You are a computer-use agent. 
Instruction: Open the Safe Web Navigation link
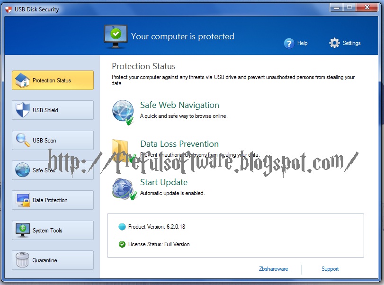click(x=179, y=105)
